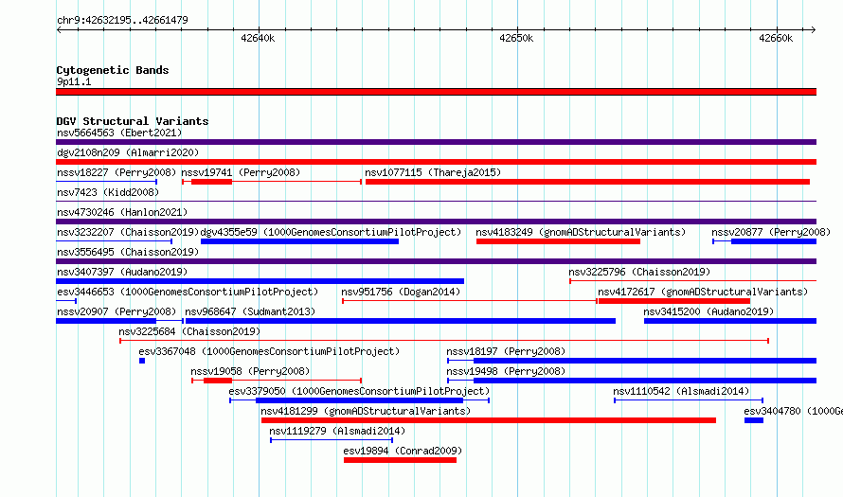Click the red bar for nsv4183249
The height and width of the screenshot is (497, 843).
(x=558, y=241)
